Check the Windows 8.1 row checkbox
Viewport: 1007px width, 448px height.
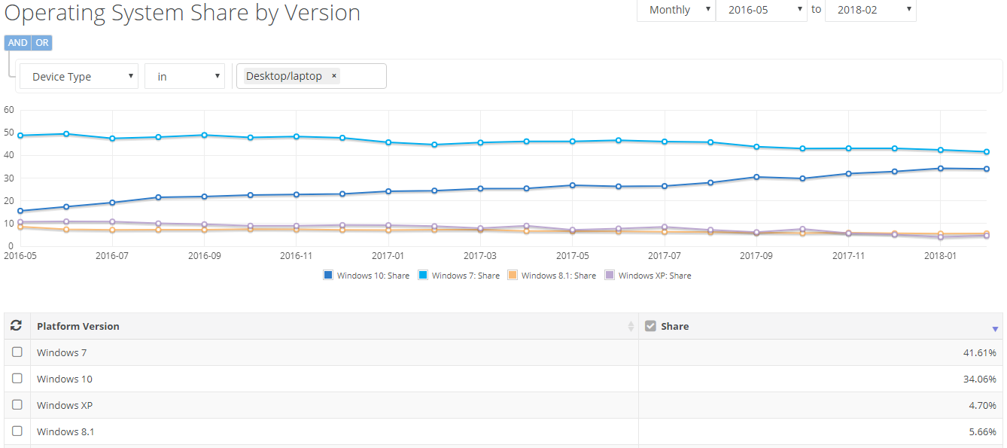click(x=17, y=431)
